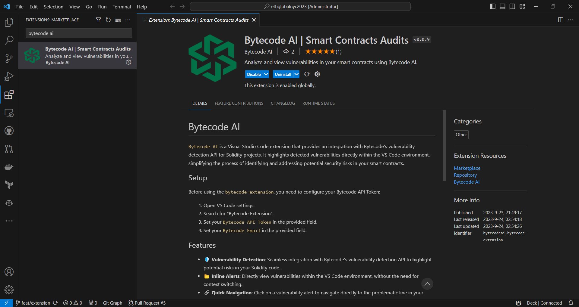Image resolution: width=579 pixels, height=307 pixels.
Task: Open the Search view in activity bar
Action: click(x=9, y=40)
